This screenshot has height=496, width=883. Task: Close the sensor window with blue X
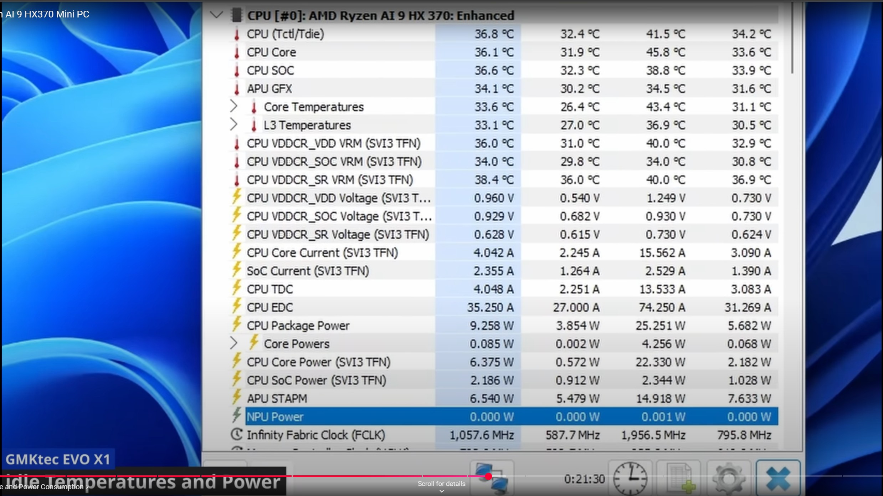click(778, 478)
